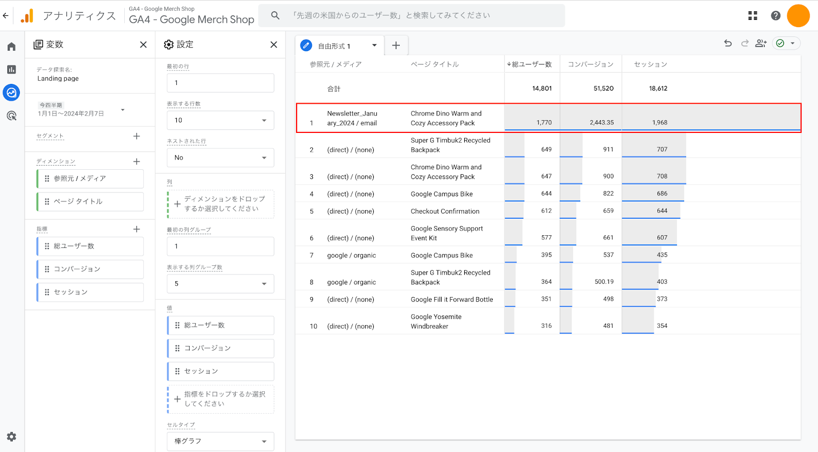Click the 最初の行 input field

click(x=220, y=83)
